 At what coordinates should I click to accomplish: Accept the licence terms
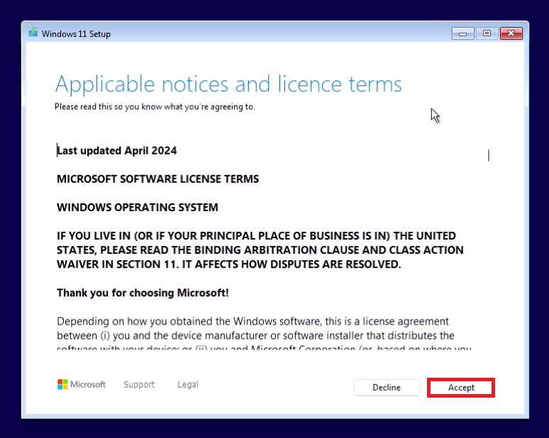tap(461, 388)
